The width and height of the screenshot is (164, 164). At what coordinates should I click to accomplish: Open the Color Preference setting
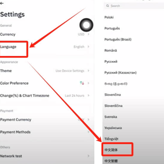click(x=45, y=83)
